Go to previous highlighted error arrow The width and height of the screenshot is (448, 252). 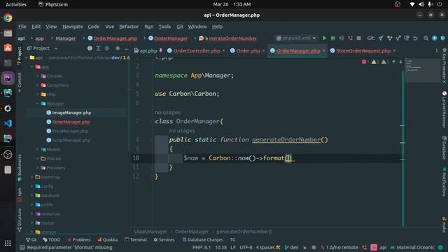pos(393,62)
